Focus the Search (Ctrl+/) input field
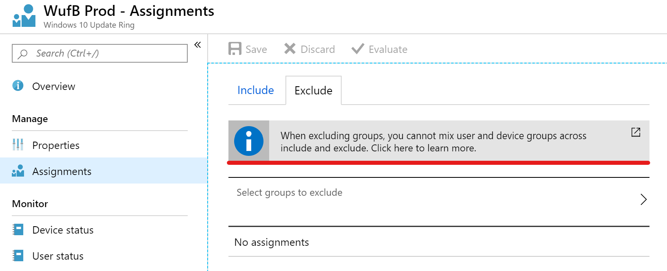Image resolution: width=667 pixels, height=271 pixels. click(x=100, y=53)
